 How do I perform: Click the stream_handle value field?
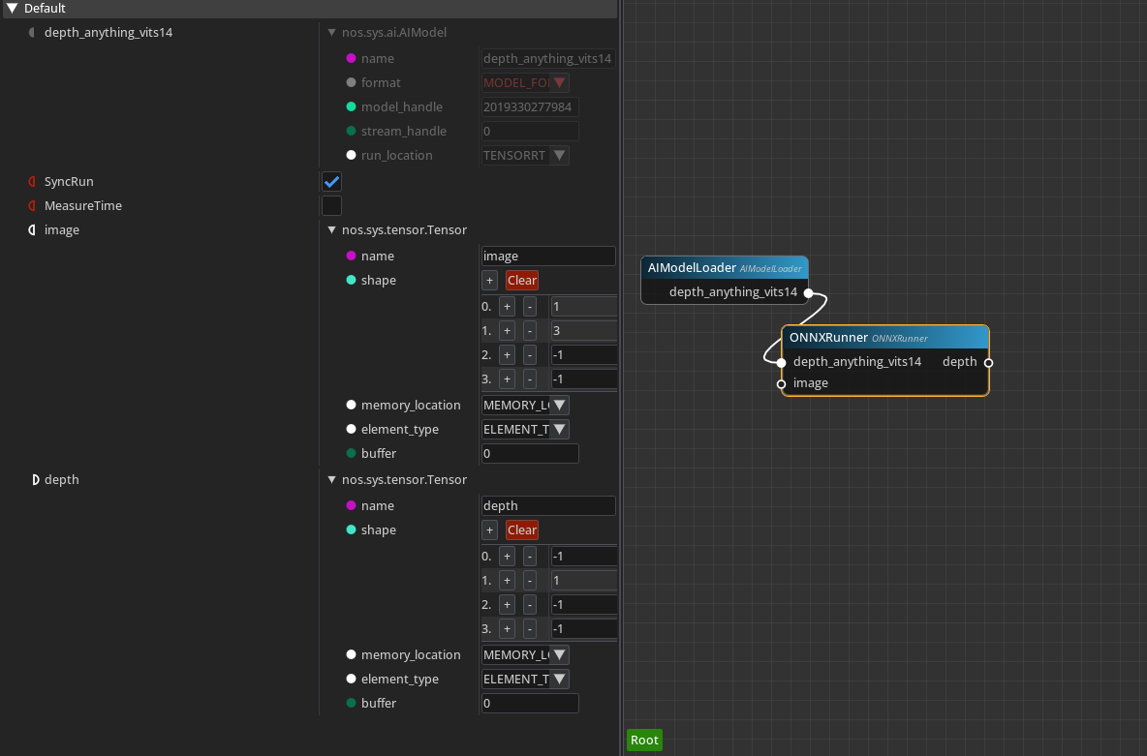(x=530, y=131)
